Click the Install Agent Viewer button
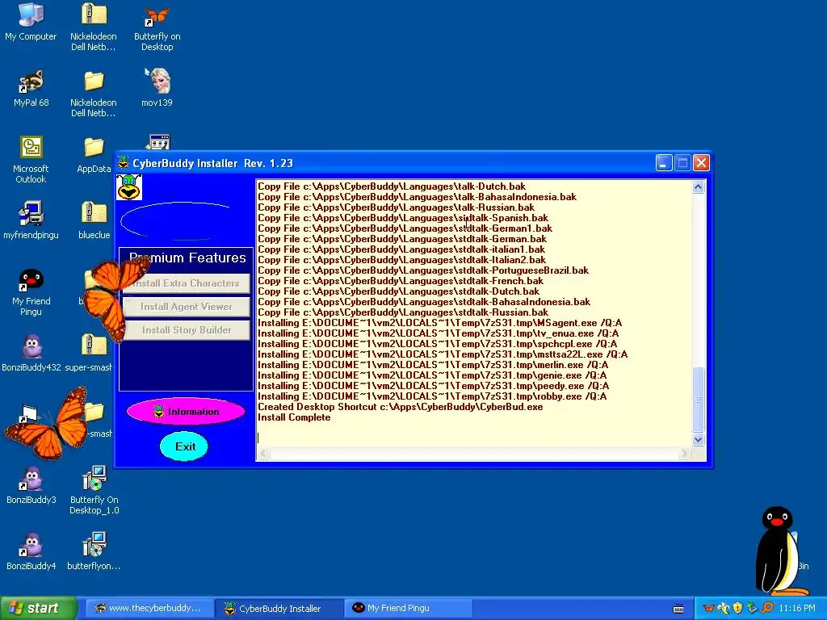This screenshot has width=827, height=620. [187, 307]
